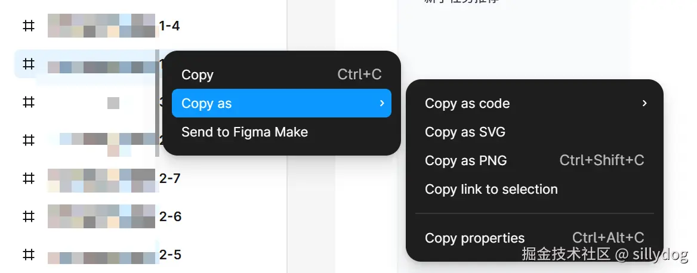Choose Copy as SVG
697x273 pixels.
[465, 132]
